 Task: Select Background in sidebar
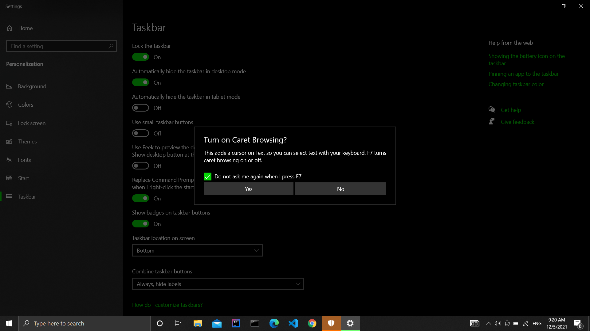point(61,86)
